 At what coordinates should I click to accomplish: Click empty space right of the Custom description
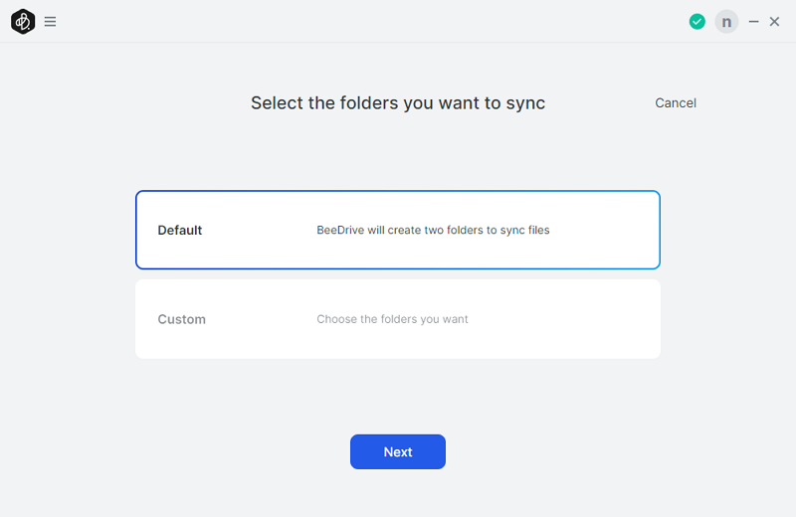[x=563, y=319]
